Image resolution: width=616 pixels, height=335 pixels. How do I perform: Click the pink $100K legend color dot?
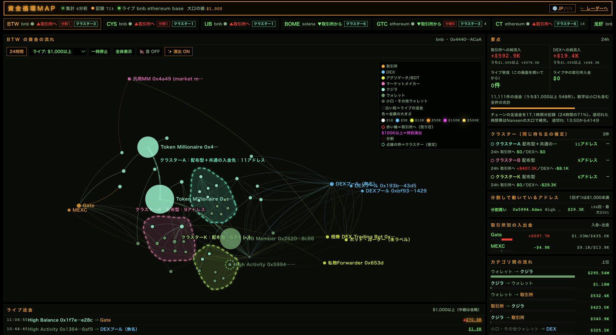point(445,120)
